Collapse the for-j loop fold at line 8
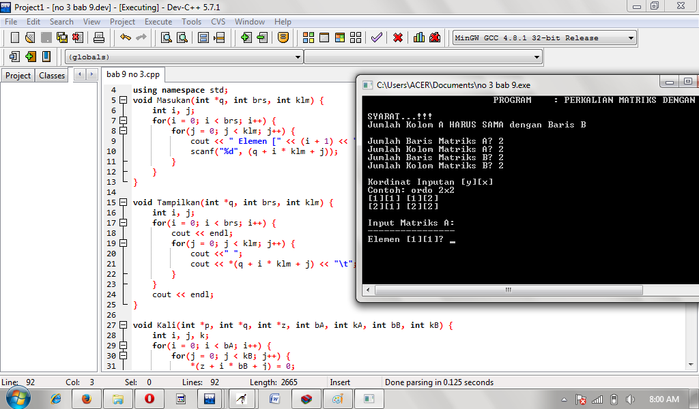Screen dimensions: 699x409 coord(124,131)
